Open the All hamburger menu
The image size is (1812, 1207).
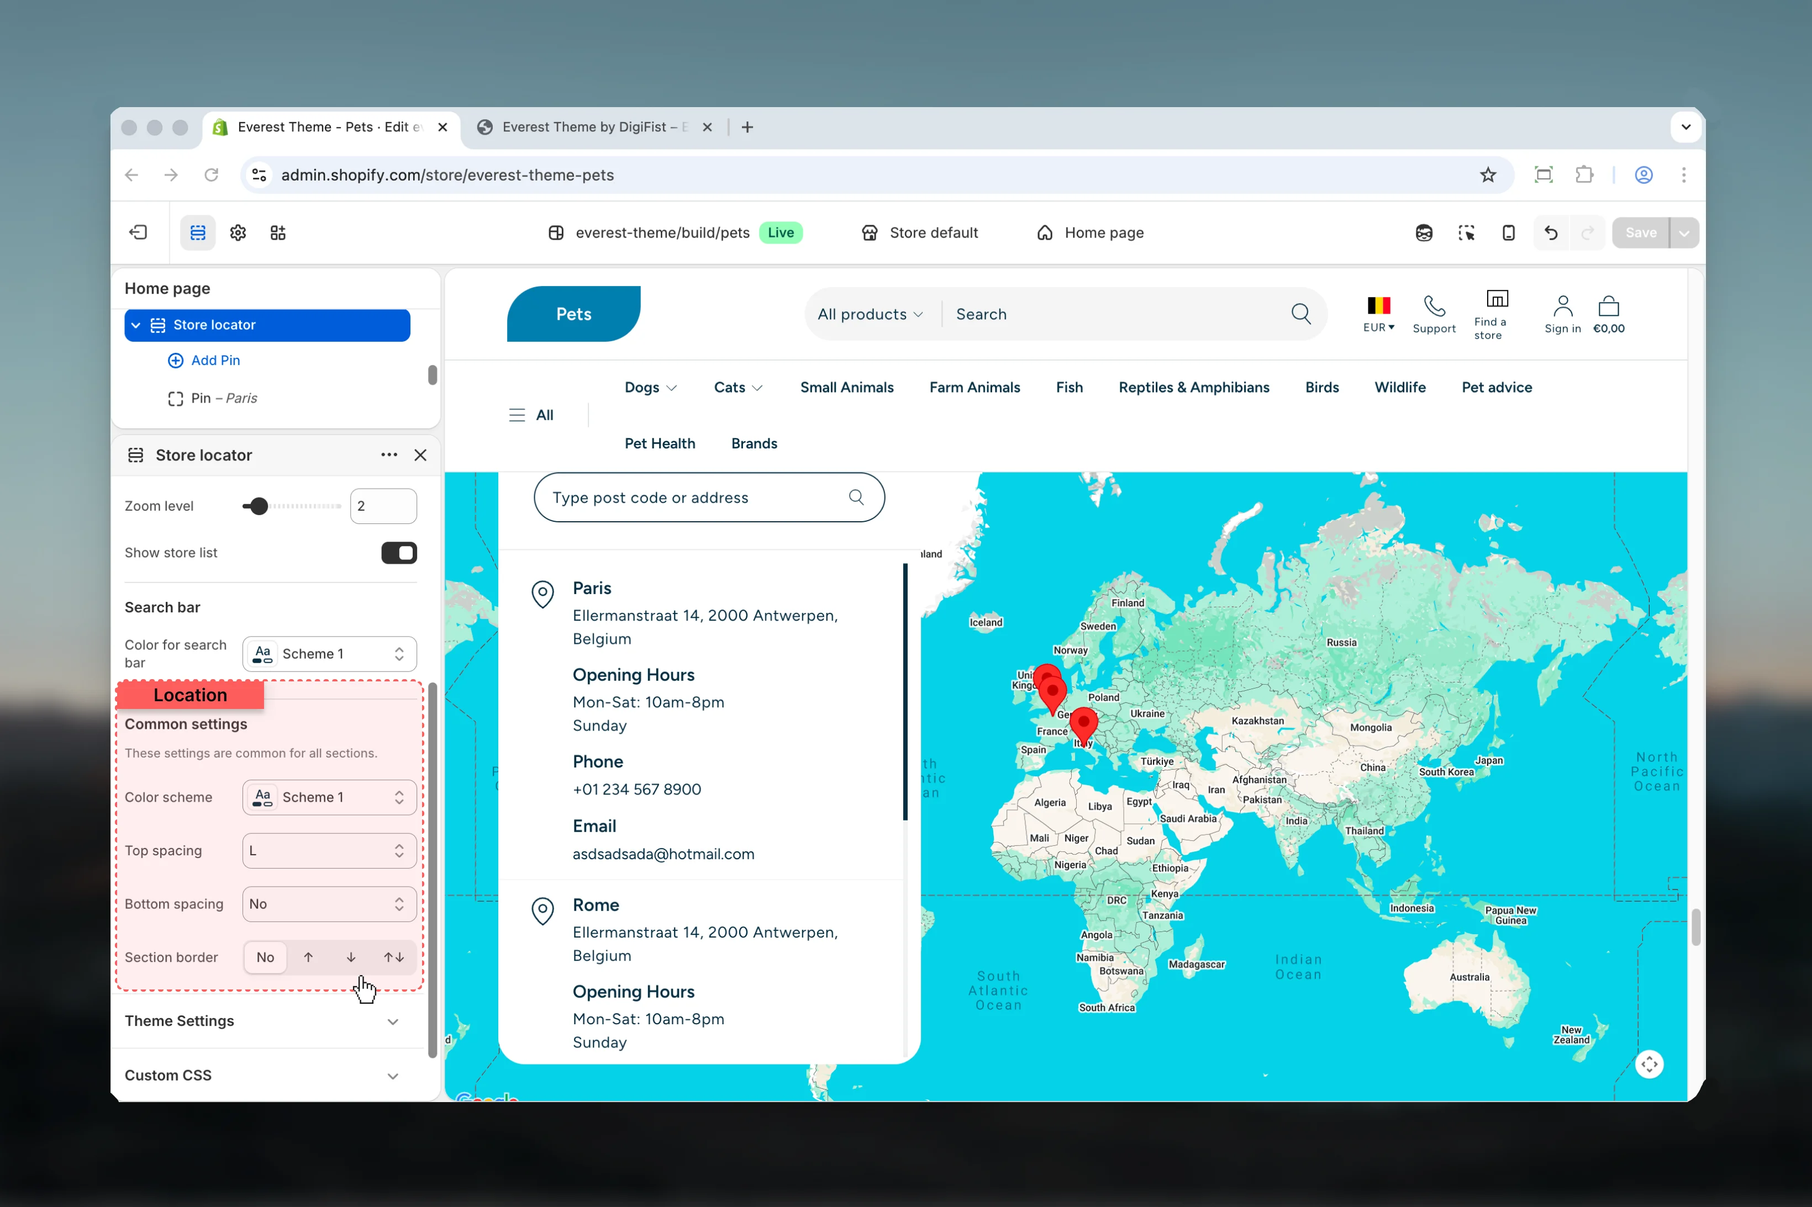coord(530,415)
